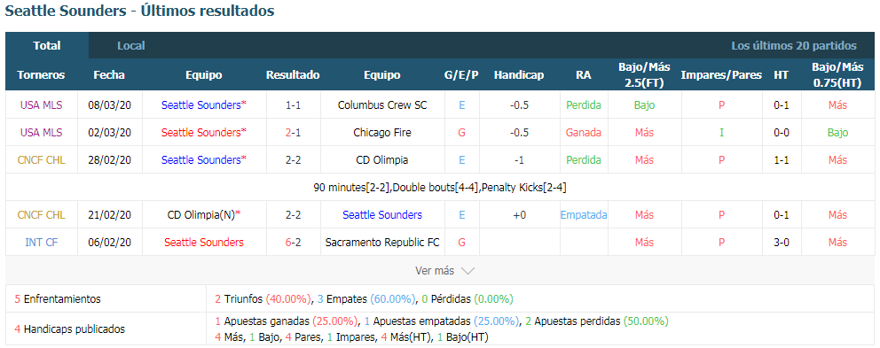The image size is (880, 348).
Task: Click the 6-2 match result
Action: [293, 243]
